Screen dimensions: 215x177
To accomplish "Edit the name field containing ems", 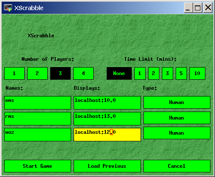I will [x=38, y=103].
